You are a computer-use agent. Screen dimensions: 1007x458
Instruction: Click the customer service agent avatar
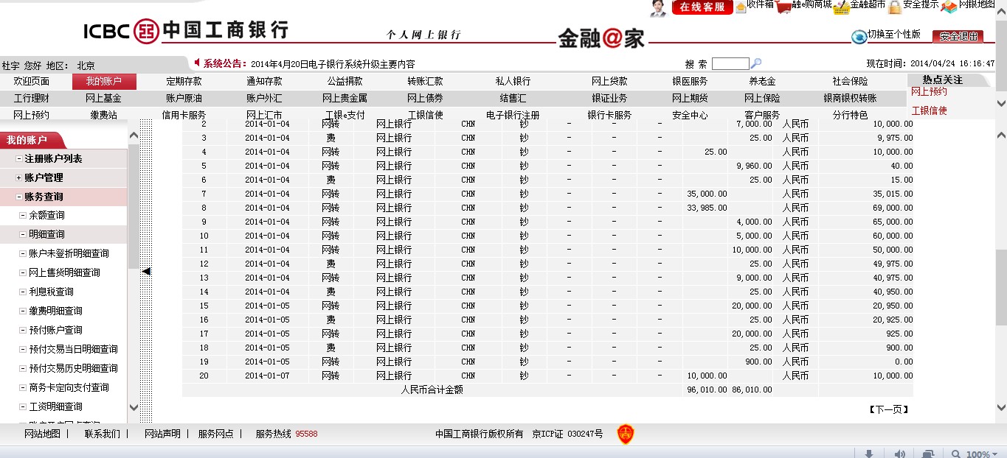click(658, 7)
